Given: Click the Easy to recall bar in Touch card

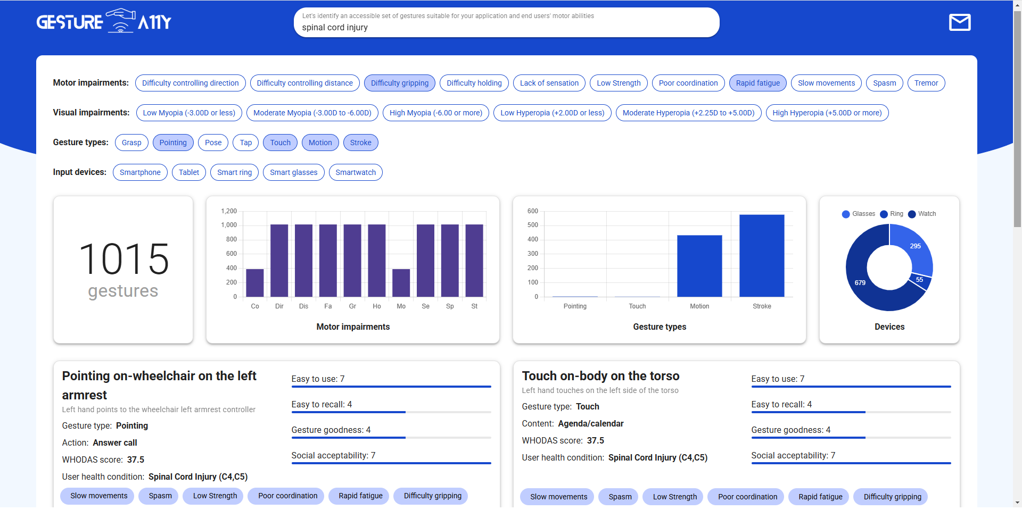Looking at the screenshot, I should point(851,412).
